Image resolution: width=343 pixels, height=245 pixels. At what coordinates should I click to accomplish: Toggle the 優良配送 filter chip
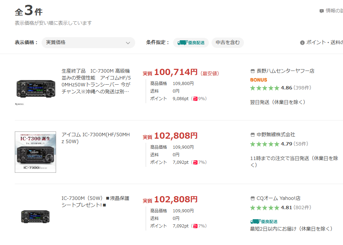pyautogui.click(x=191, y=43)
